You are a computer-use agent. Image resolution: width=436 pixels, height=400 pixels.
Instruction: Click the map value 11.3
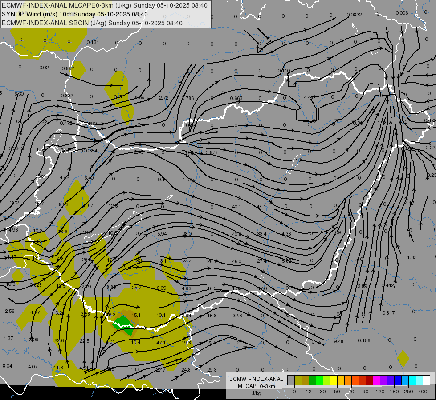click(58, 368)
